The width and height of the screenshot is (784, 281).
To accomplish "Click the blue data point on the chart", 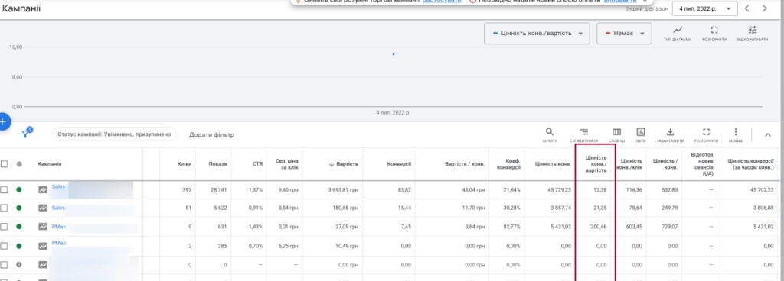I will tap(394, 54).
